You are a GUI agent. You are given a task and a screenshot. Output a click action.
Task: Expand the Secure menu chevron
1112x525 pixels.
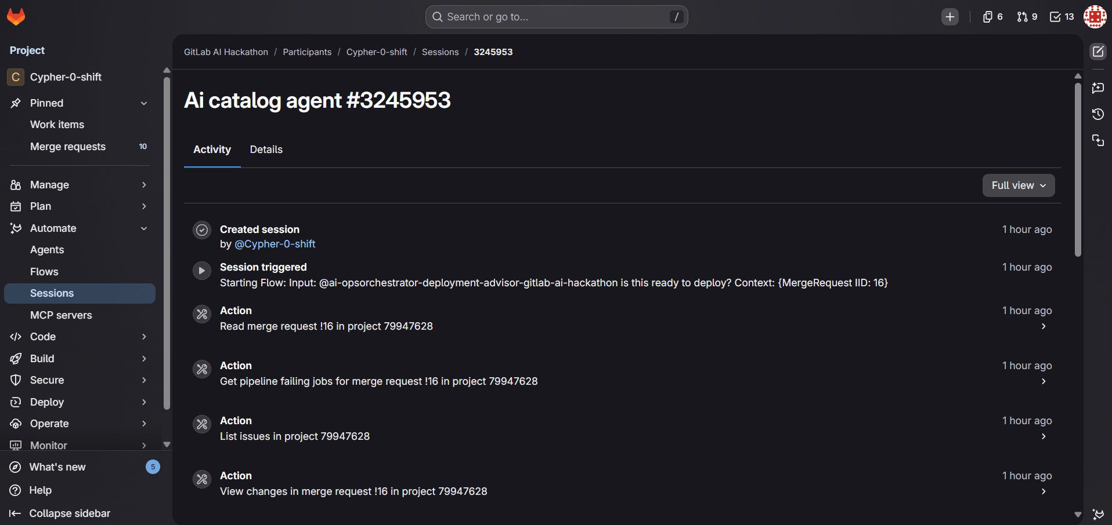(x=144, y=380)
